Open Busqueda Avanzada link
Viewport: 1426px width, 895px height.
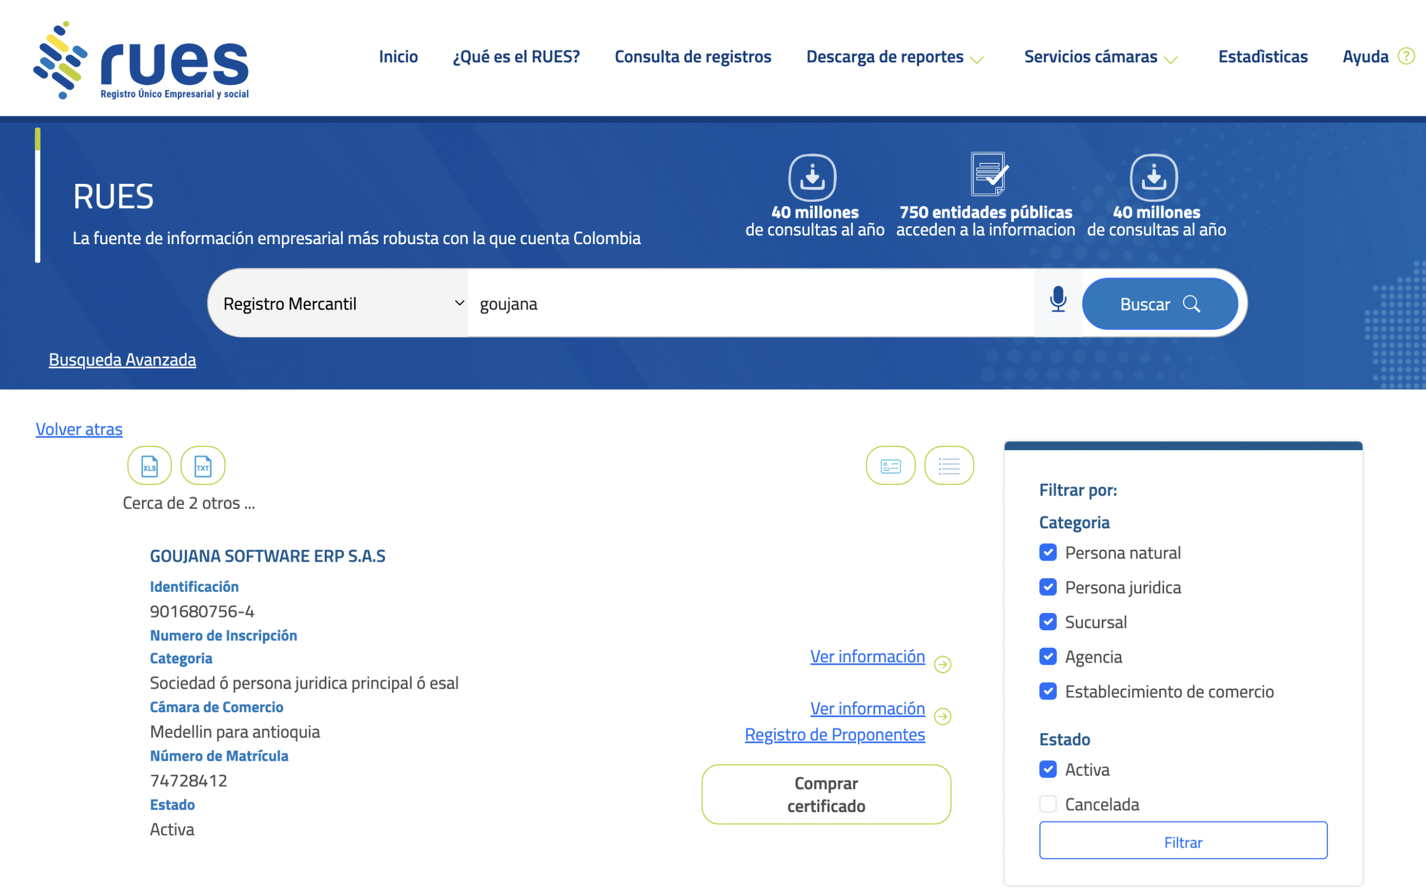(123, 359)
